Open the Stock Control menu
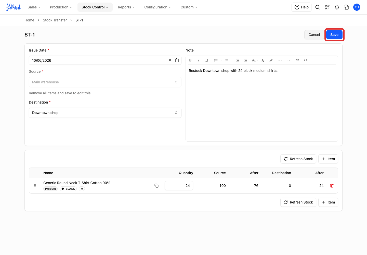The image size is (367, 255). pyautogui.click(x=95, y=7)
